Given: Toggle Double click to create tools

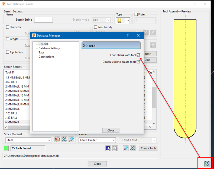Looking at the screenshot, I should [x=138, y=62].
